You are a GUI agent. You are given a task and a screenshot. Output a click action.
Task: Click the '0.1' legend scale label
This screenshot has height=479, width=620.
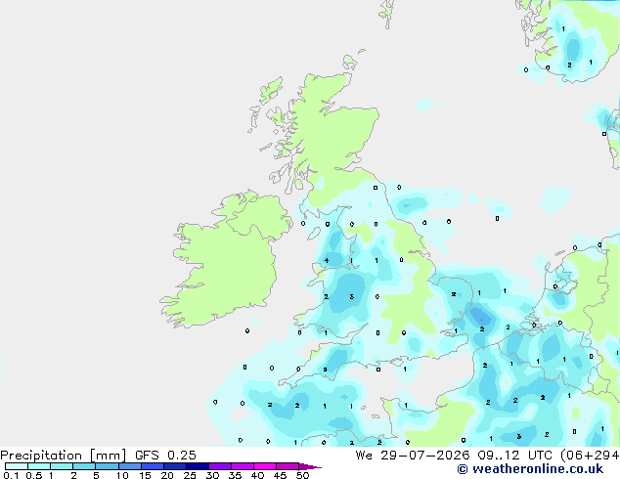(11, 475)
